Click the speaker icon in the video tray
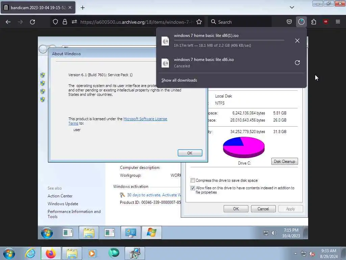 [274, 233]
